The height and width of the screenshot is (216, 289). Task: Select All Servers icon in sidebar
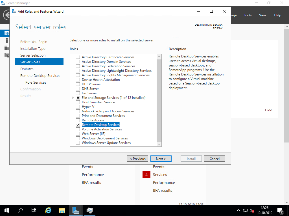click(7, 48)
